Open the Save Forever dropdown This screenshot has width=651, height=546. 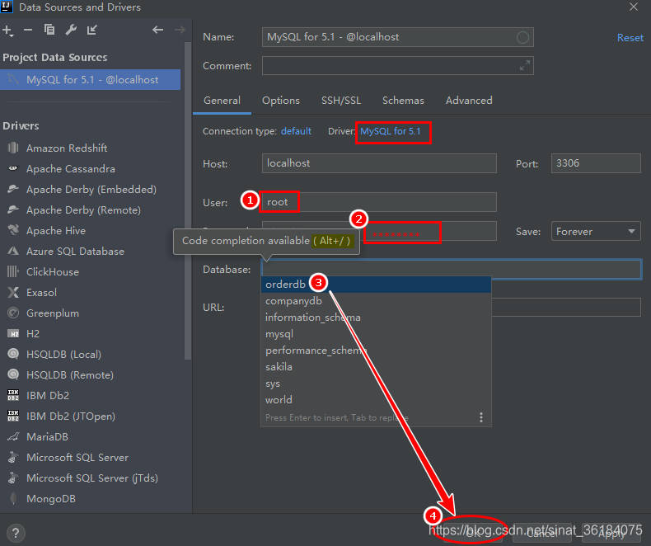(596, 232)
